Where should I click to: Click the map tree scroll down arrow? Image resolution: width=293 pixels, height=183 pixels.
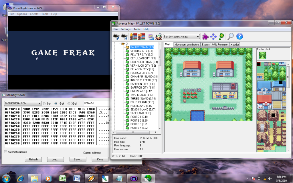(160, 128)
